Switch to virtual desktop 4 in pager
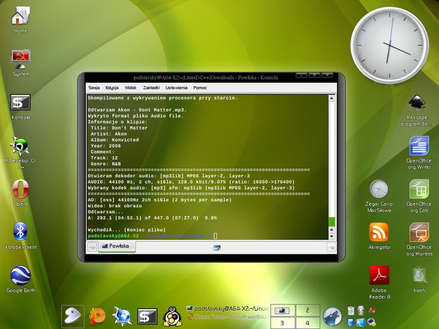 tap(308, 323)
